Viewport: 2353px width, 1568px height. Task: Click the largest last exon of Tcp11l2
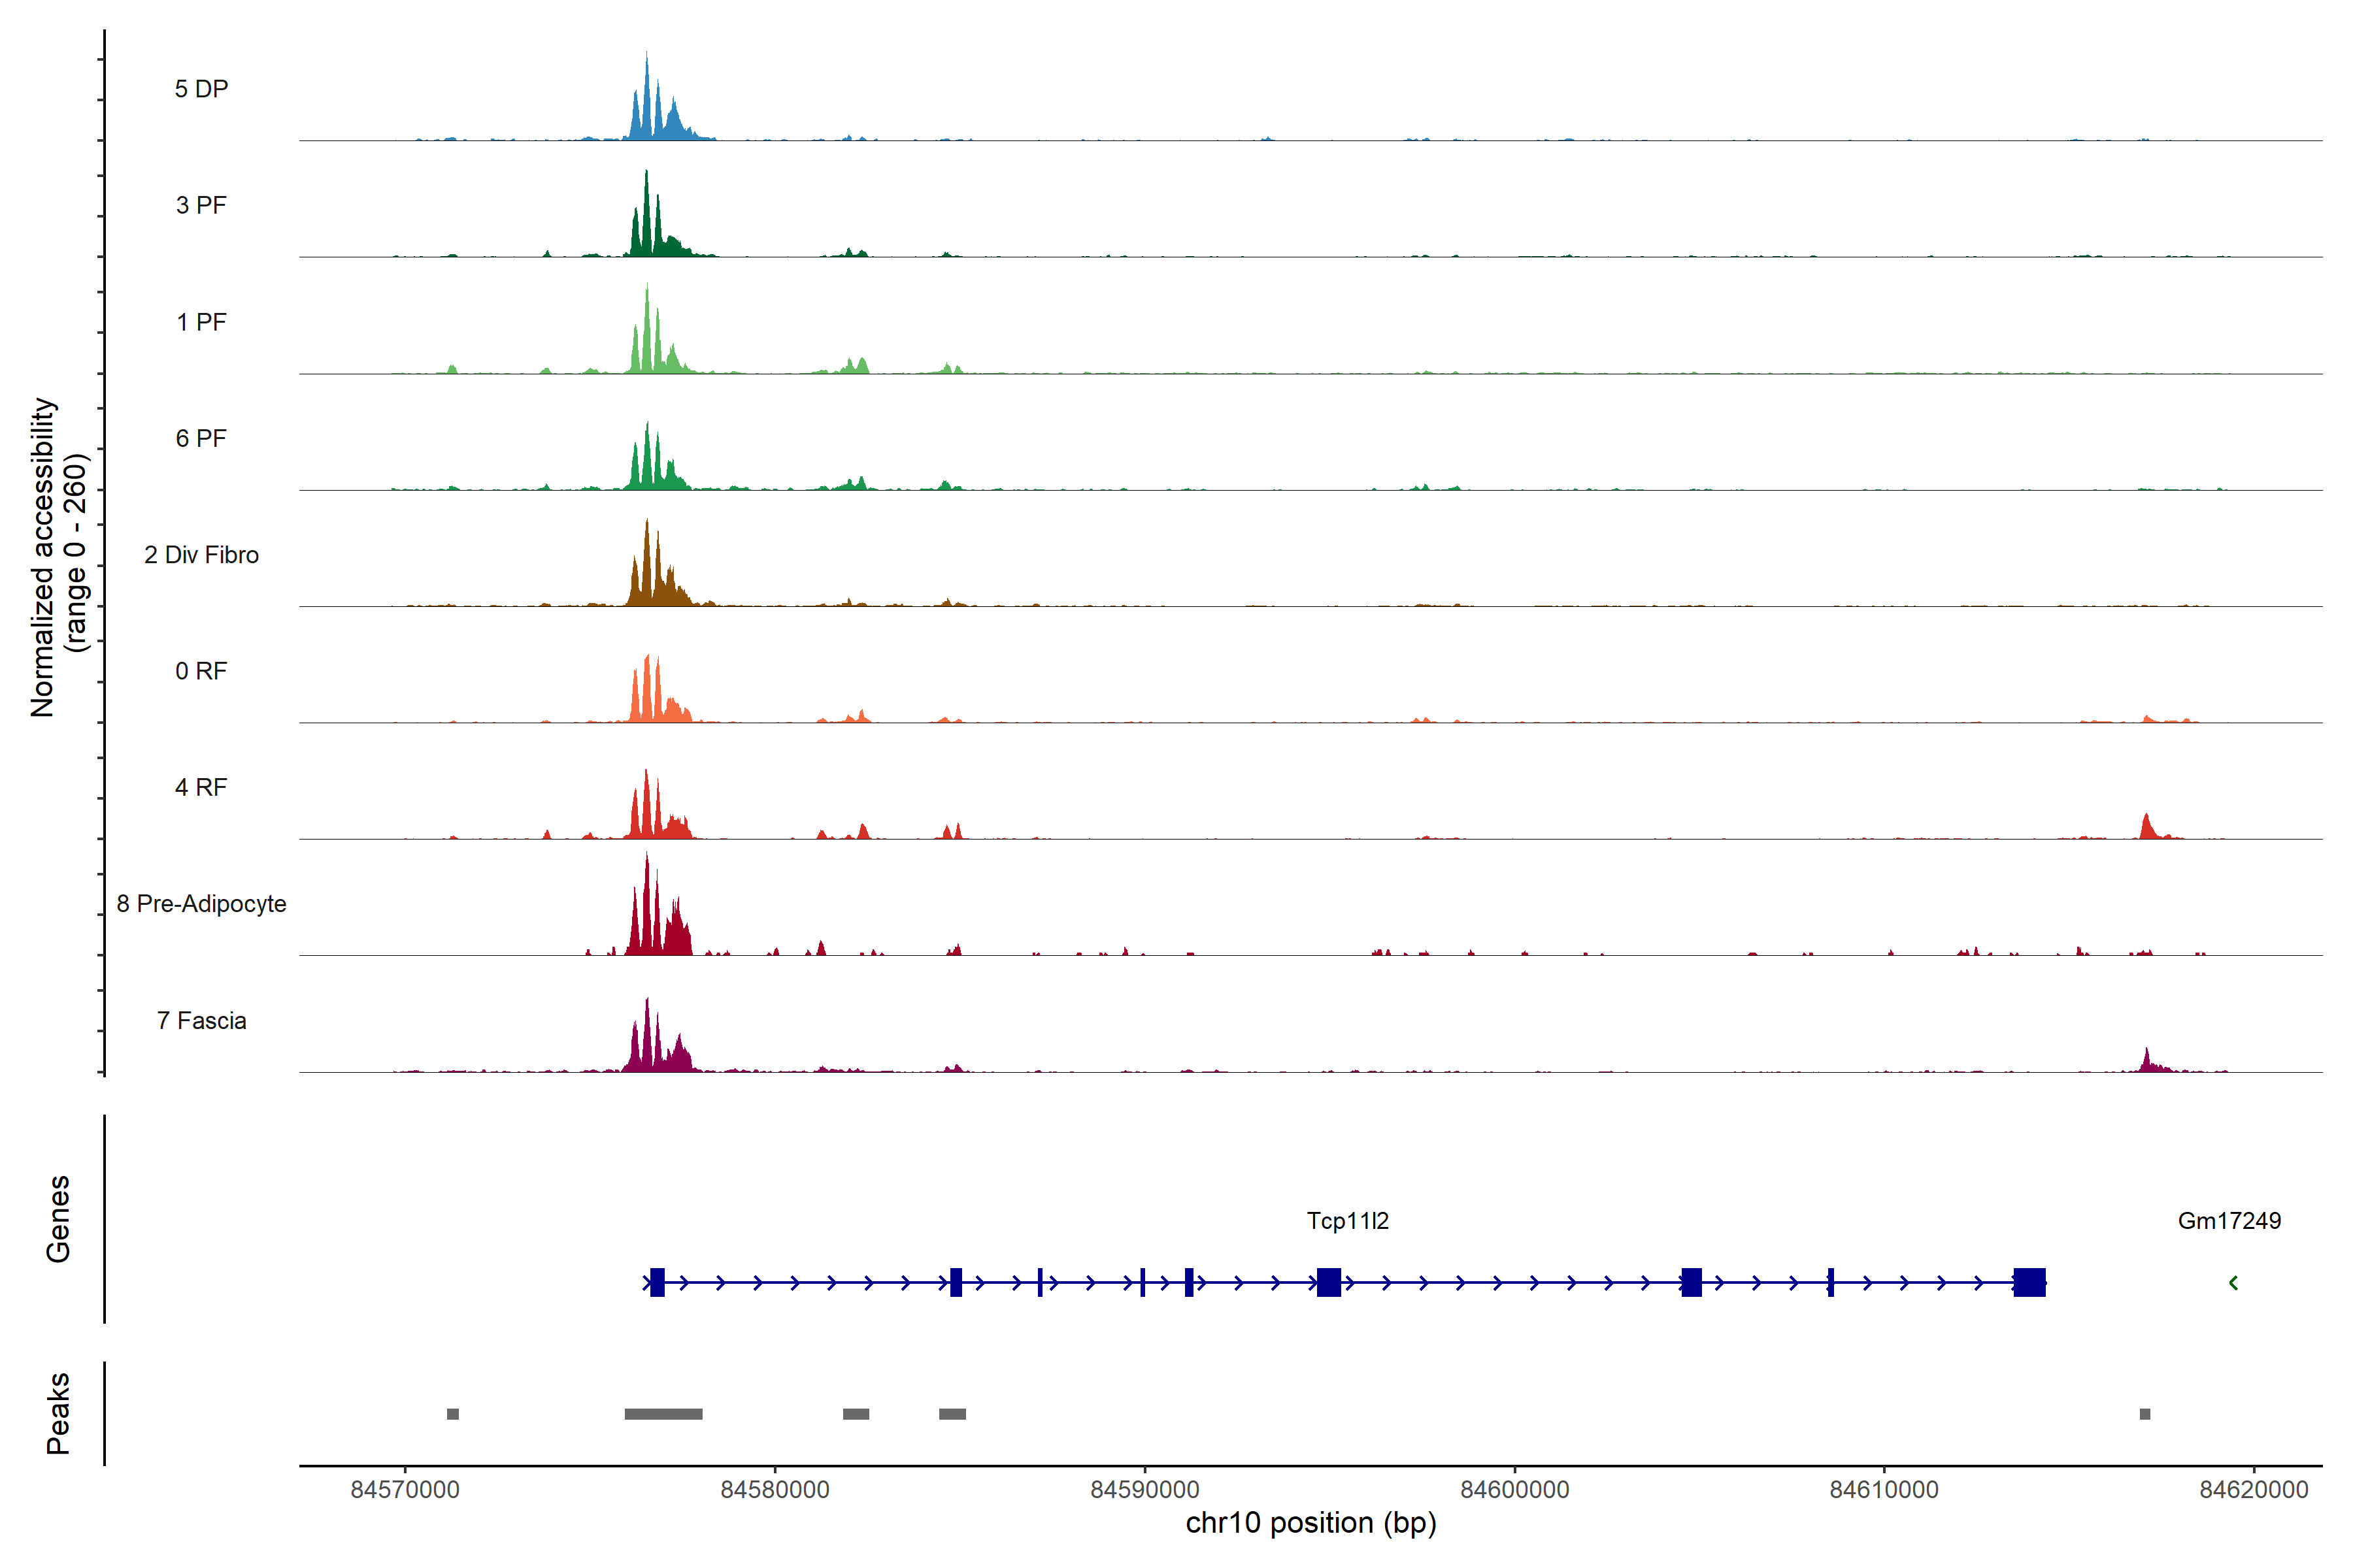(x=2029, y=1282)
